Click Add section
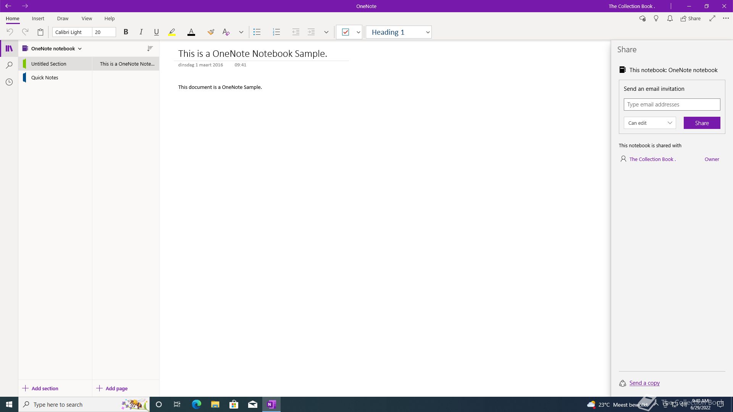733x412 pixels. tap(40, 388)
